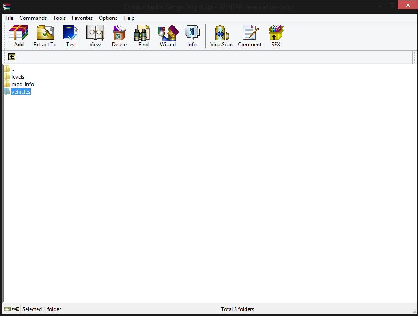
Task: Select the parent '..' folder entry
Action: [12, 69]
